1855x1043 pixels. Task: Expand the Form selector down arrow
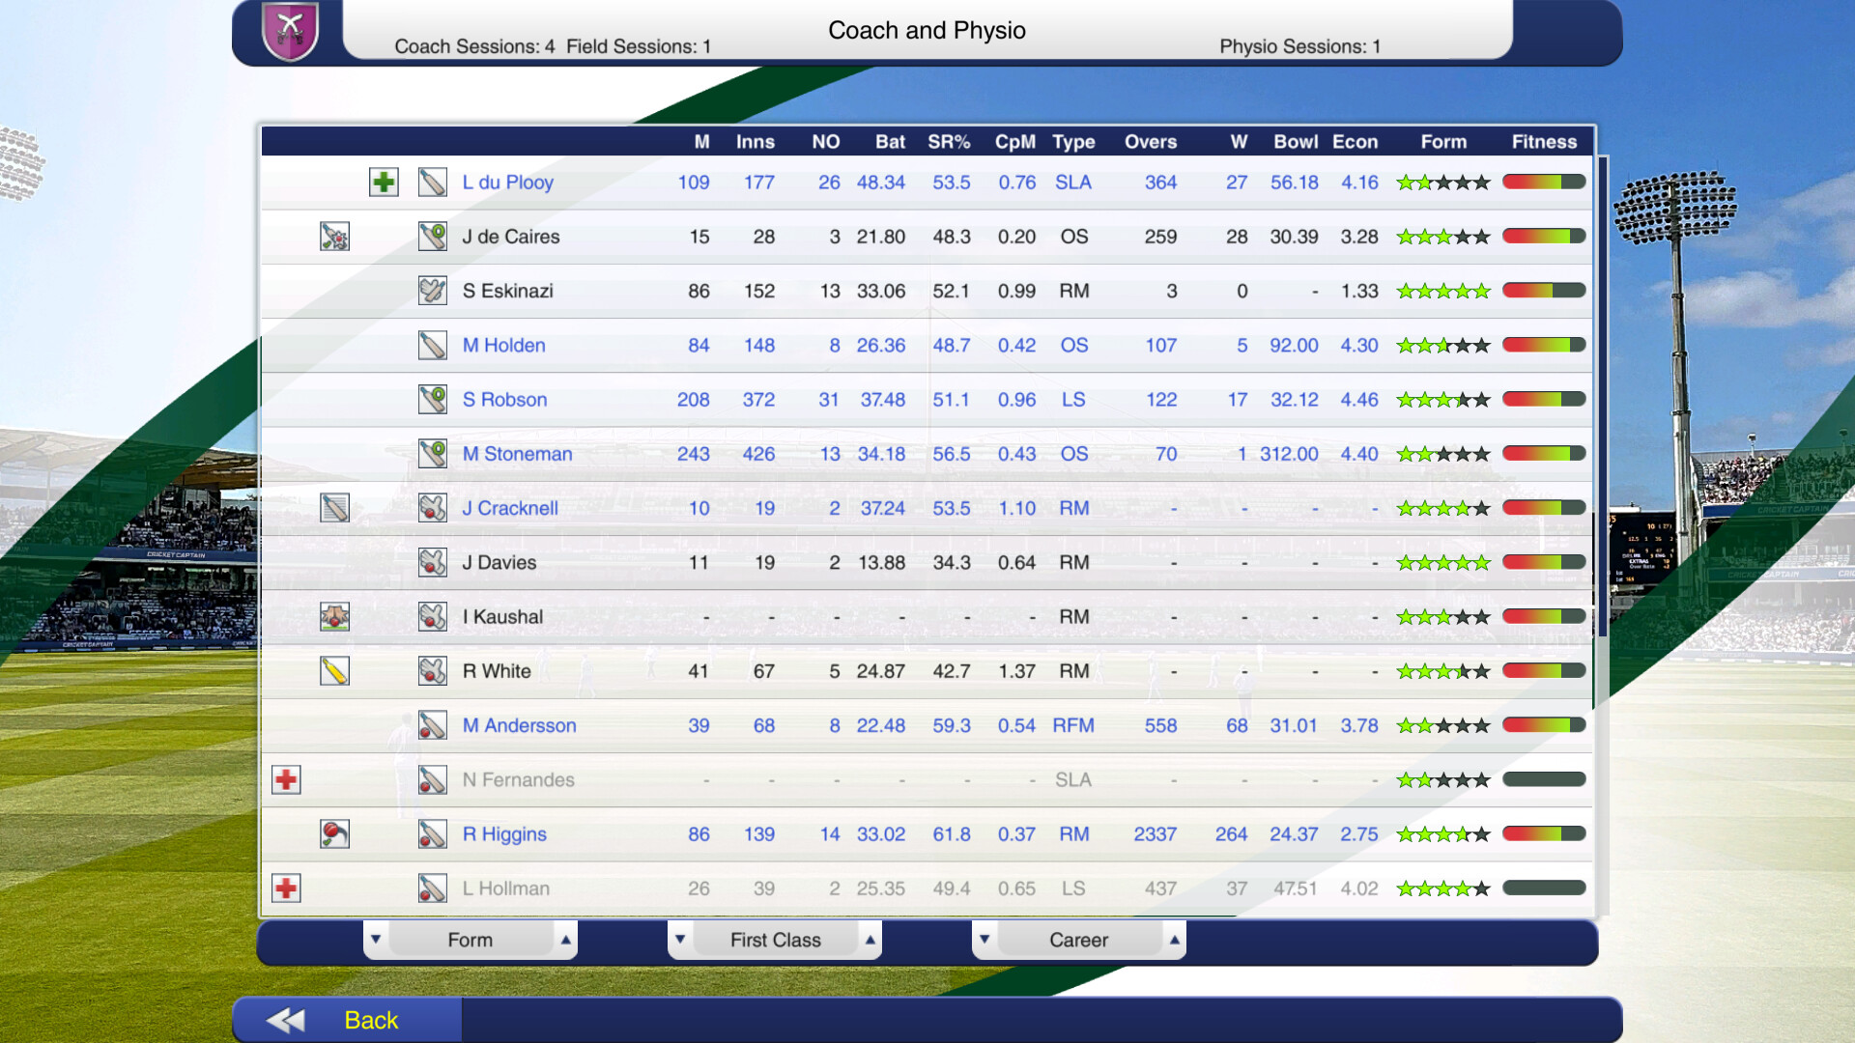[x=376, y=940]
